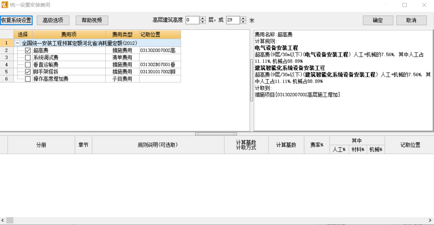This screenshot has height=225, width=434.
Task: Check the 操作高度增加费 checkbox
Action: 28,79
